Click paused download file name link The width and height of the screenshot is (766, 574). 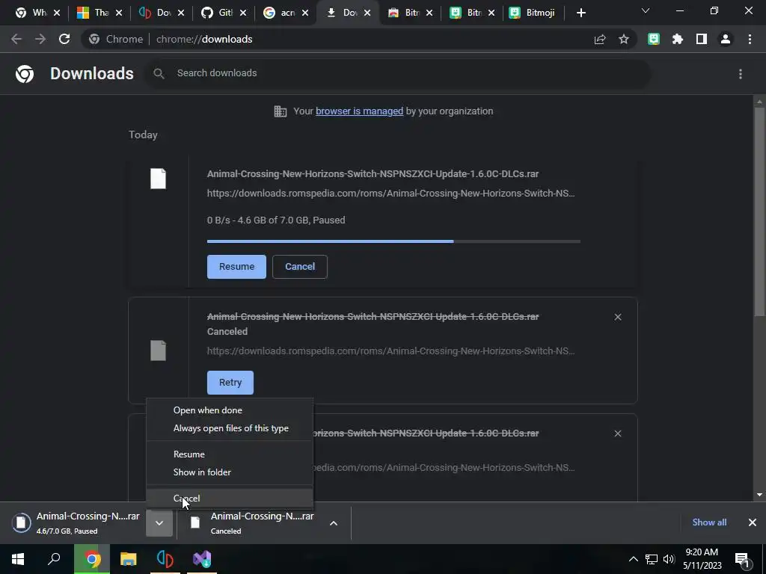(373, 173)
